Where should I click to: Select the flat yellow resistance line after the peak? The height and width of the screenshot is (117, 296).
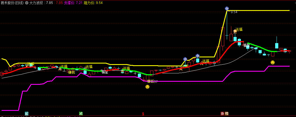(x=258, y=10)
